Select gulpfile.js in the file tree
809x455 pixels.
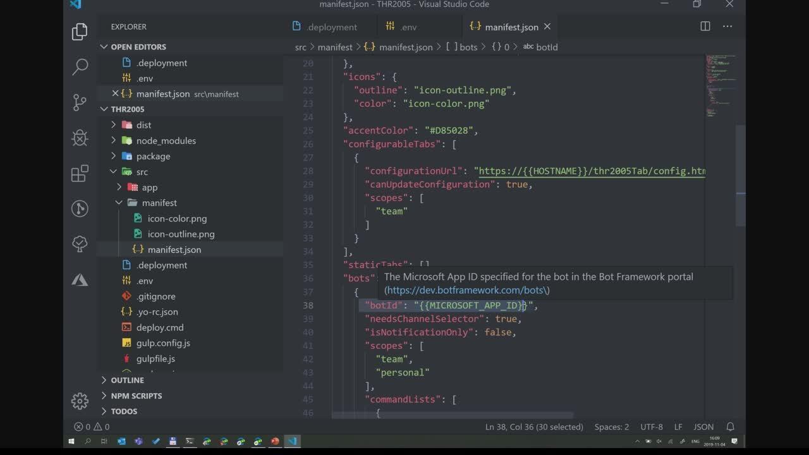tap(155, 358)
